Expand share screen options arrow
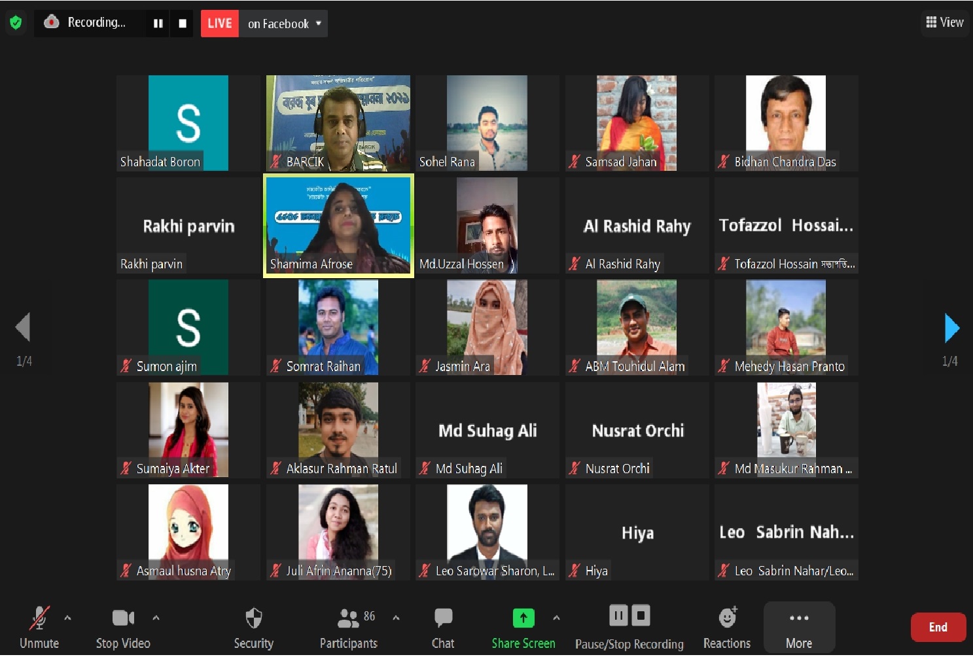The image size is (973, 659). click(x=556, y=617)
